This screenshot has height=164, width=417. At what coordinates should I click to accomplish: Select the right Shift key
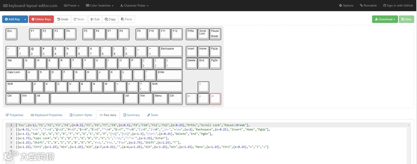point(167,87)
